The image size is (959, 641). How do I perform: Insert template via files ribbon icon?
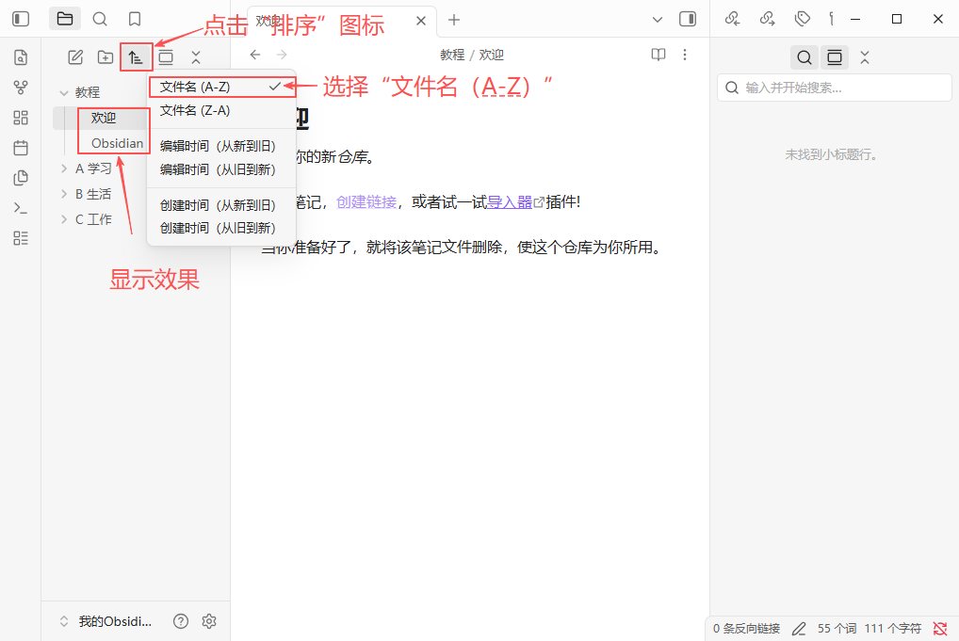coord(21,178)
